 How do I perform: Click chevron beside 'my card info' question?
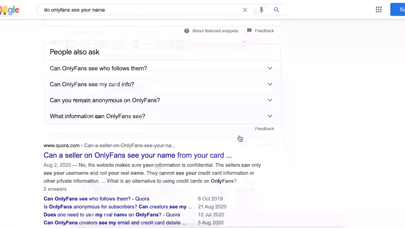click(x=270, y=84)
